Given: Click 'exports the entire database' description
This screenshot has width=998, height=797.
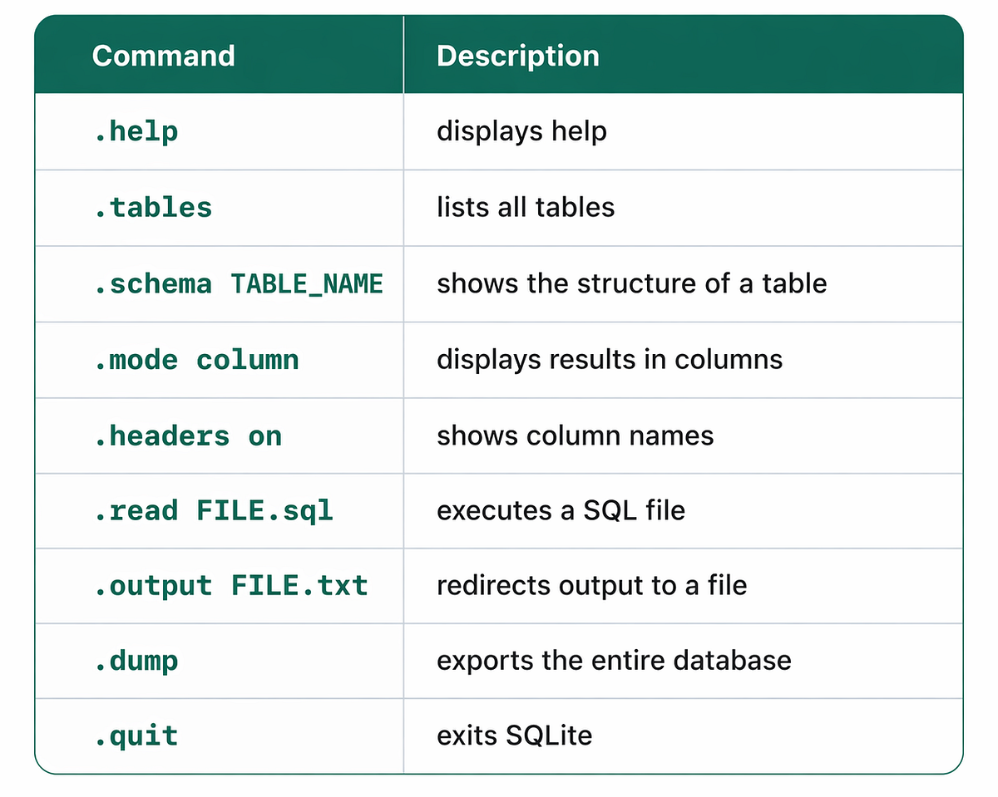Looking at the screenshot, I should [614, 661].
